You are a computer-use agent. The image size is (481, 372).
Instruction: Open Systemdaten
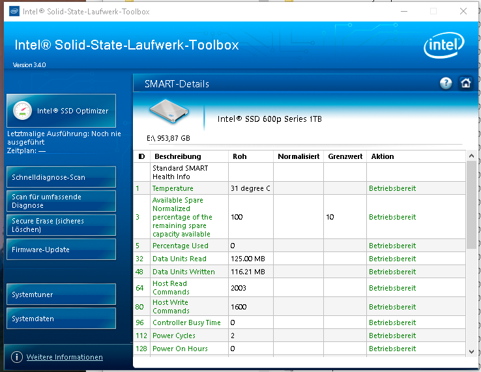click(x=61, y=319)
